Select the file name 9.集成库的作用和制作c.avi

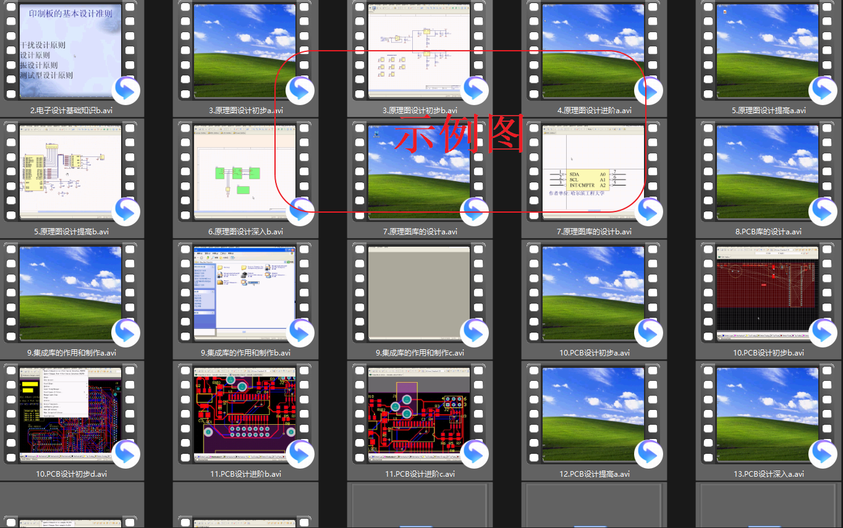[420, 353]
